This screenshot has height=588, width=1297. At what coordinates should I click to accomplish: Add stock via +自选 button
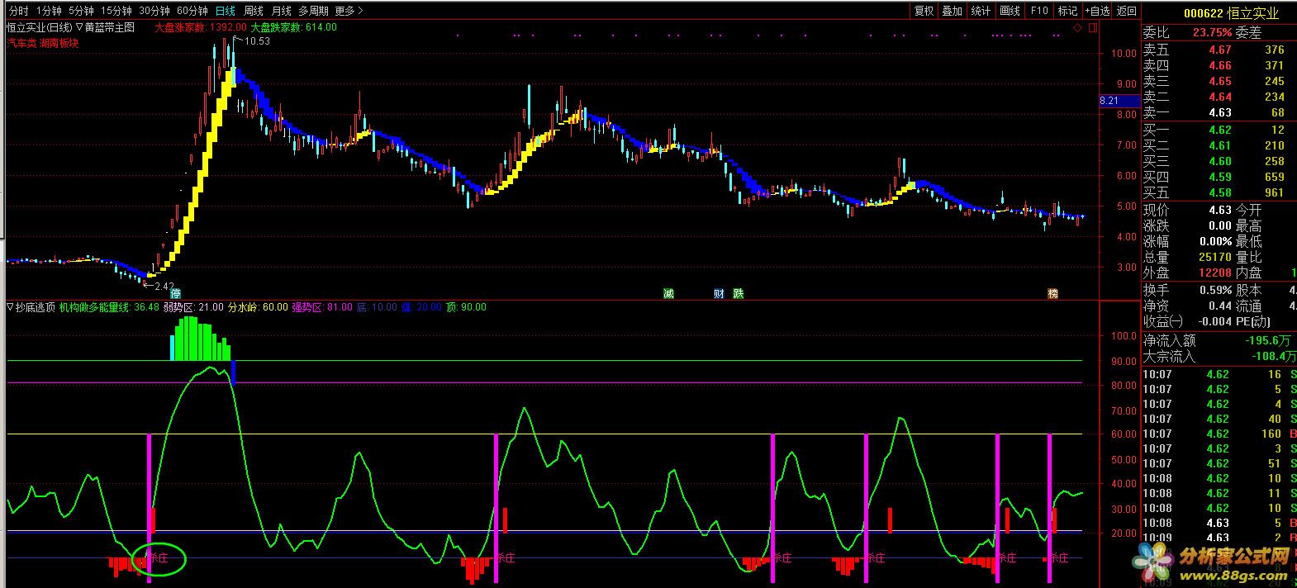click(1097, 11)
